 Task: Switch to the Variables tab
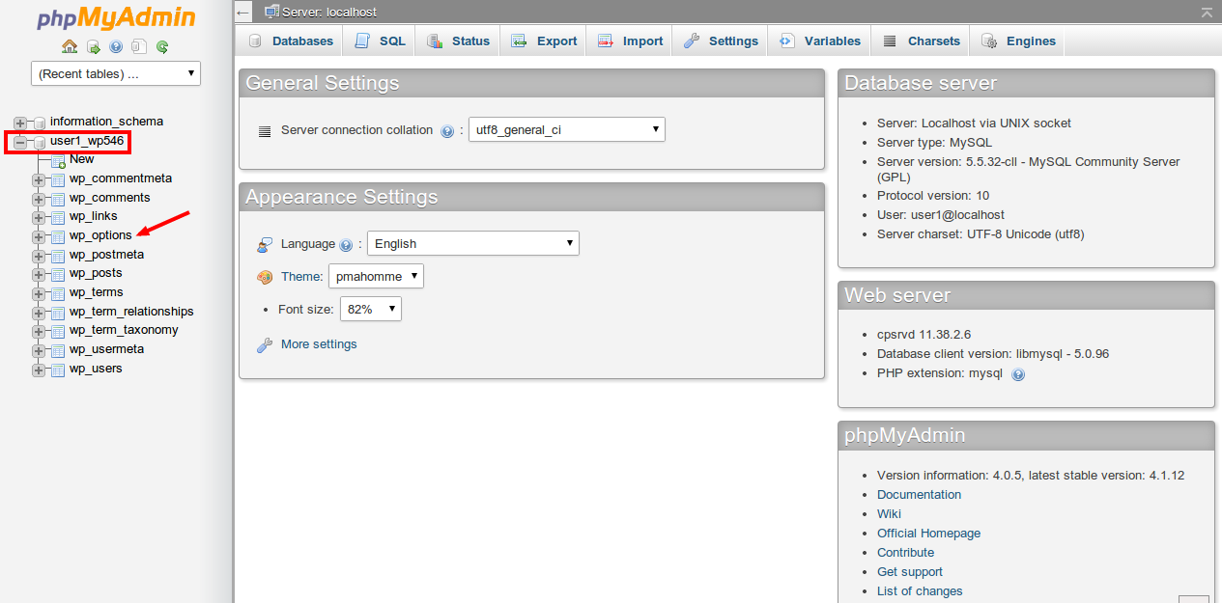click(x=819, y=41)
